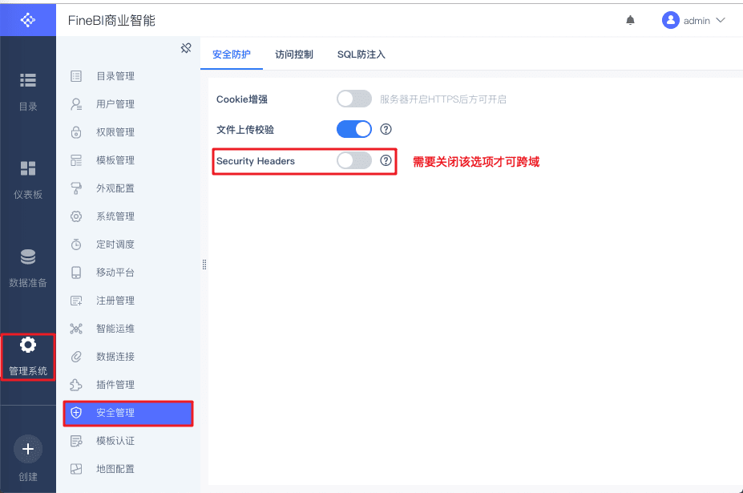
Task: Click the 插件管理 puzzle icon
Action: [76, 385]
